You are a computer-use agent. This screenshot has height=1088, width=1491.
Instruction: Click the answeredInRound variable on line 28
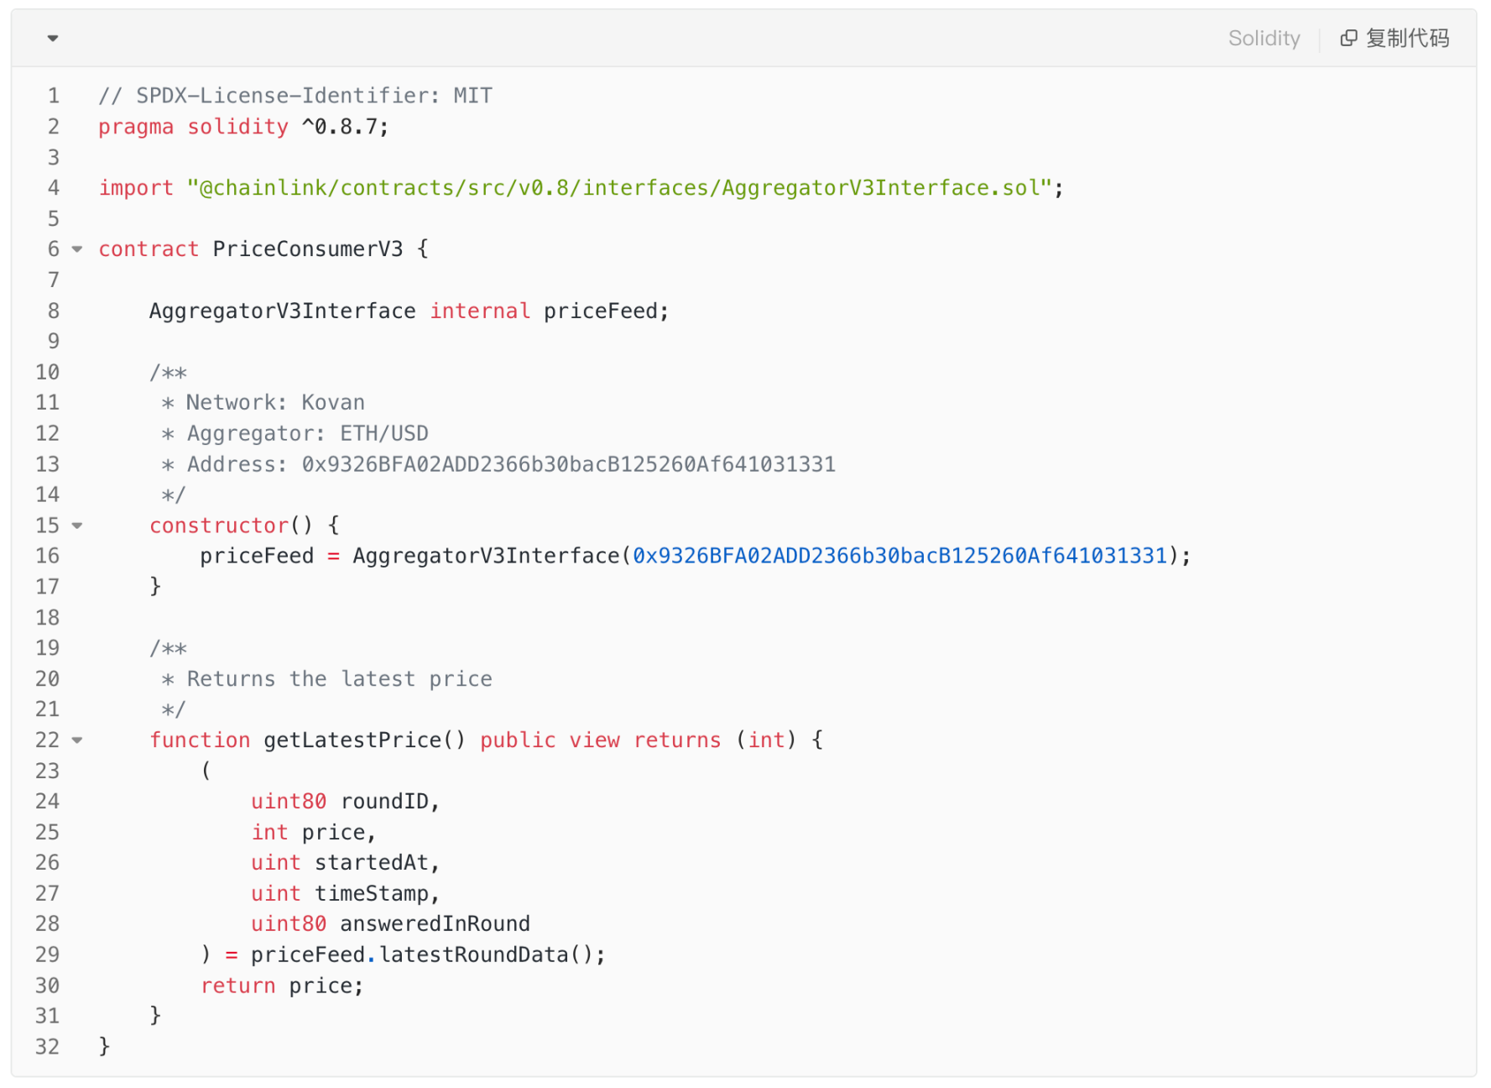tap(435, 924)
